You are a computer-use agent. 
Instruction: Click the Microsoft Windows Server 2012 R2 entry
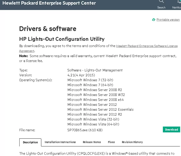pyautogui.click(x=93, y=114)
